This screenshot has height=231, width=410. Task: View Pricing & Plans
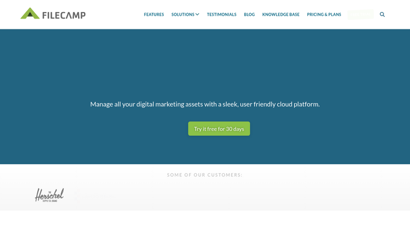tap(324, 14)
